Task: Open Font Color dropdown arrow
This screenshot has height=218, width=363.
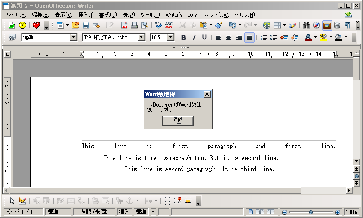Action: tap(315, 37)
